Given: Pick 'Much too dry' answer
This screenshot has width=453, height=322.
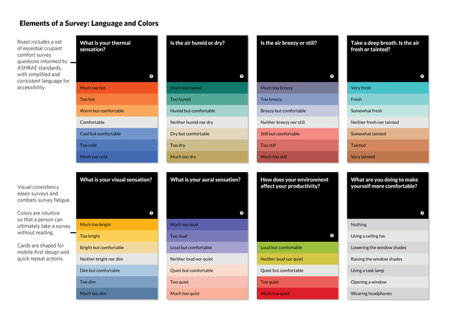Looking at the screenshot, I should pos(207,157).
